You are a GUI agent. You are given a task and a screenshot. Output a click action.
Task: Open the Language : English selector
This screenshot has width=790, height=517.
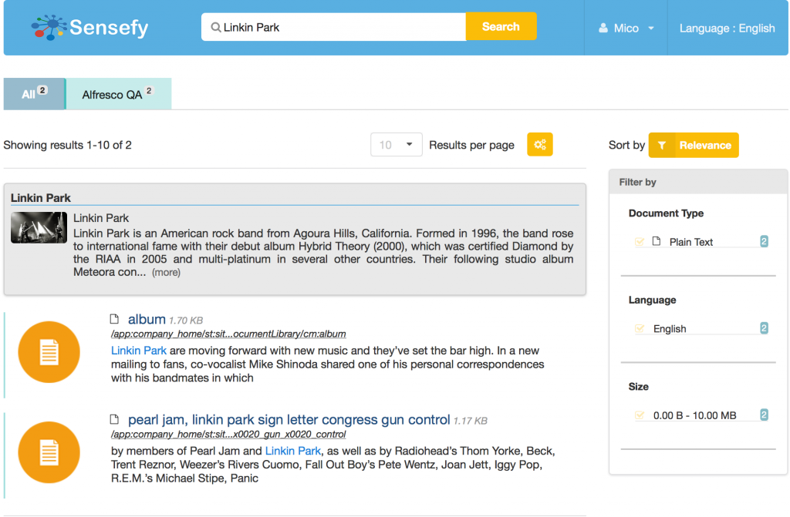point(727,29)
